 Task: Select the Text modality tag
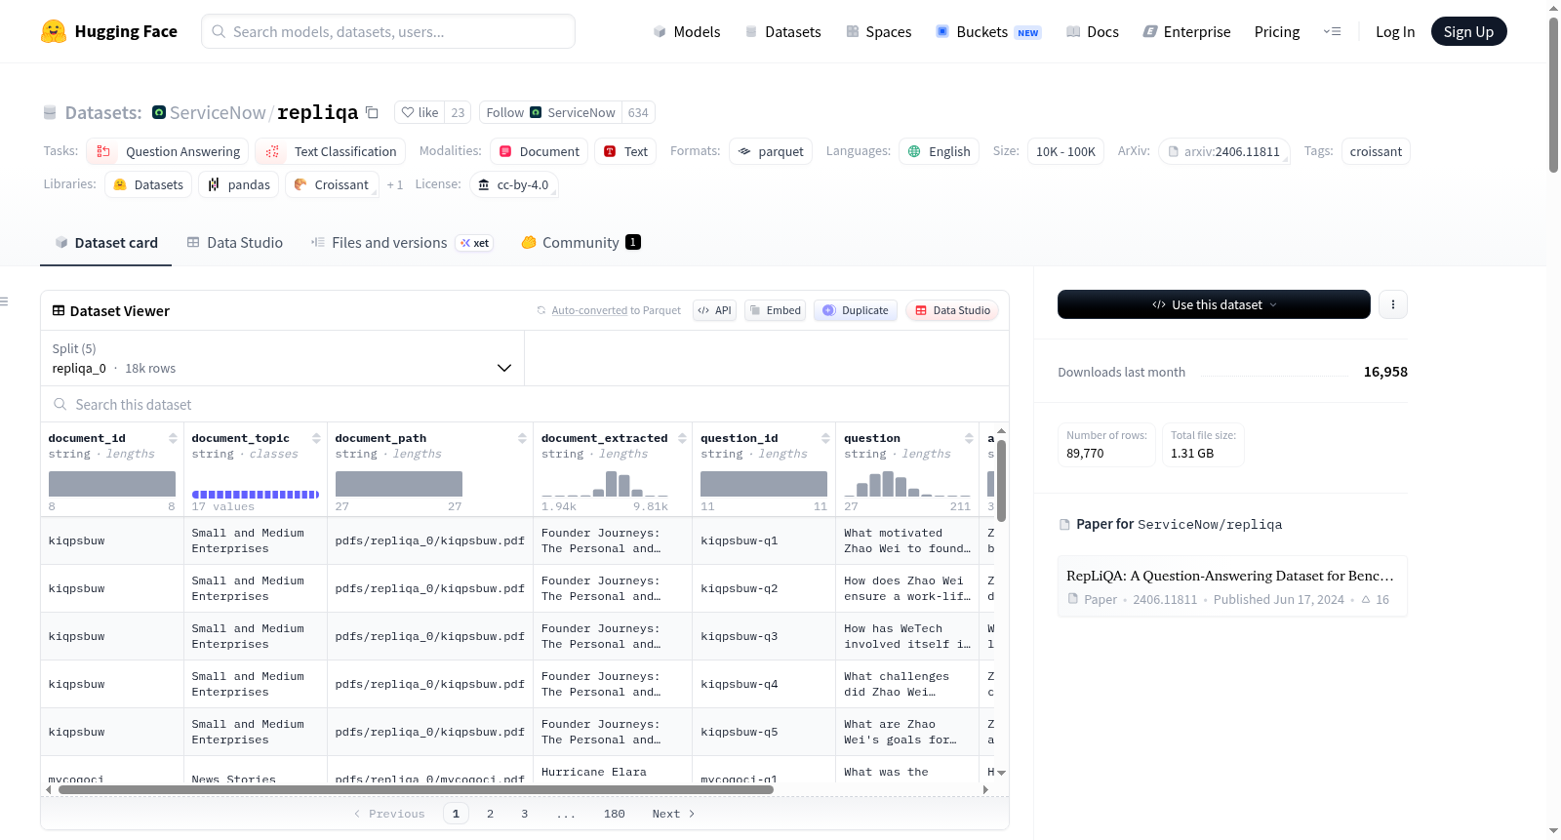coord(625,151)
